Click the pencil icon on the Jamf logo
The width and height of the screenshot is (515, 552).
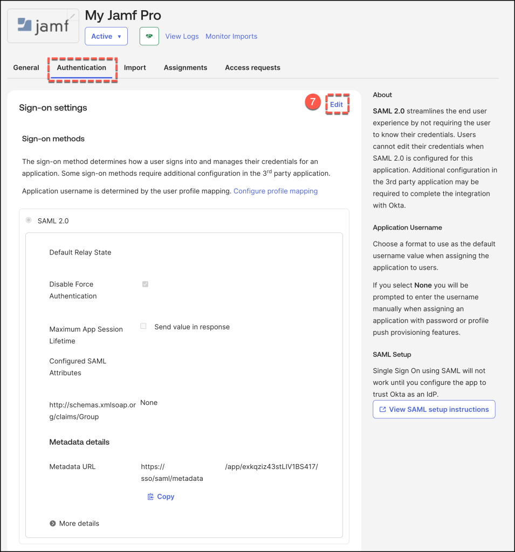click(72, 16)
